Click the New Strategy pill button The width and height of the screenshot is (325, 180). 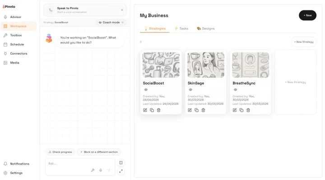coord(304,42)
